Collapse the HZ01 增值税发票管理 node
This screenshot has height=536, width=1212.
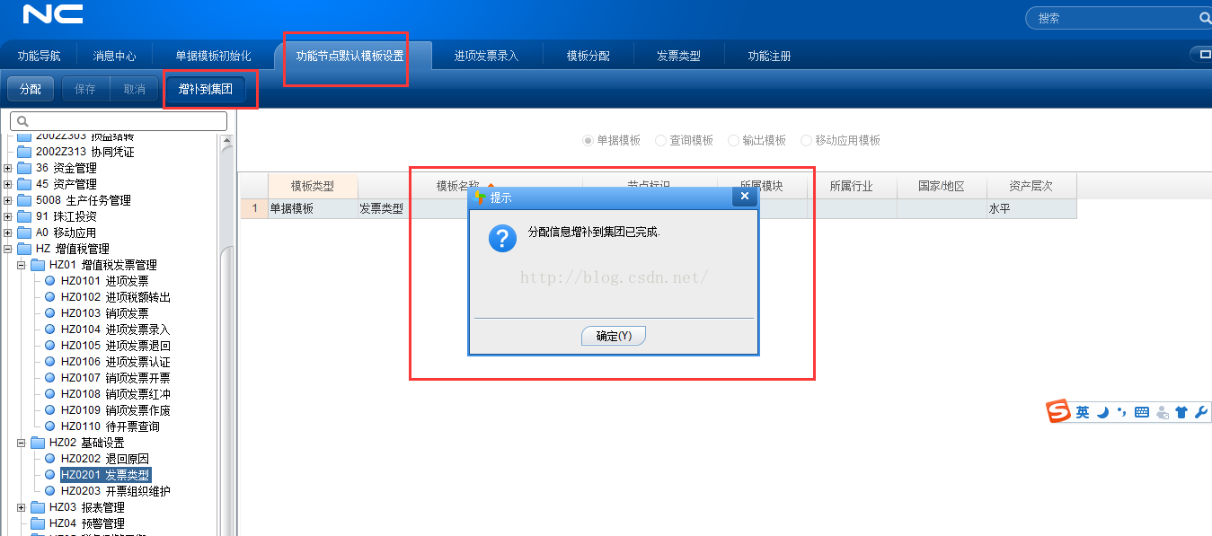pos(22,265)
